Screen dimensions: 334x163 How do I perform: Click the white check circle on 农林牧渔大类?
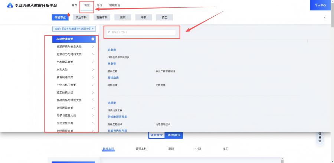click(x=93, y=39)
